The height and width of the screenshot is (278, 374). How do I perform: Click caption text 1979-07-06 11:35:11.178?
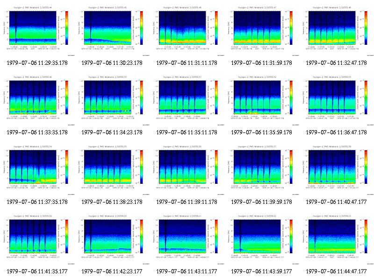(187, 132)
